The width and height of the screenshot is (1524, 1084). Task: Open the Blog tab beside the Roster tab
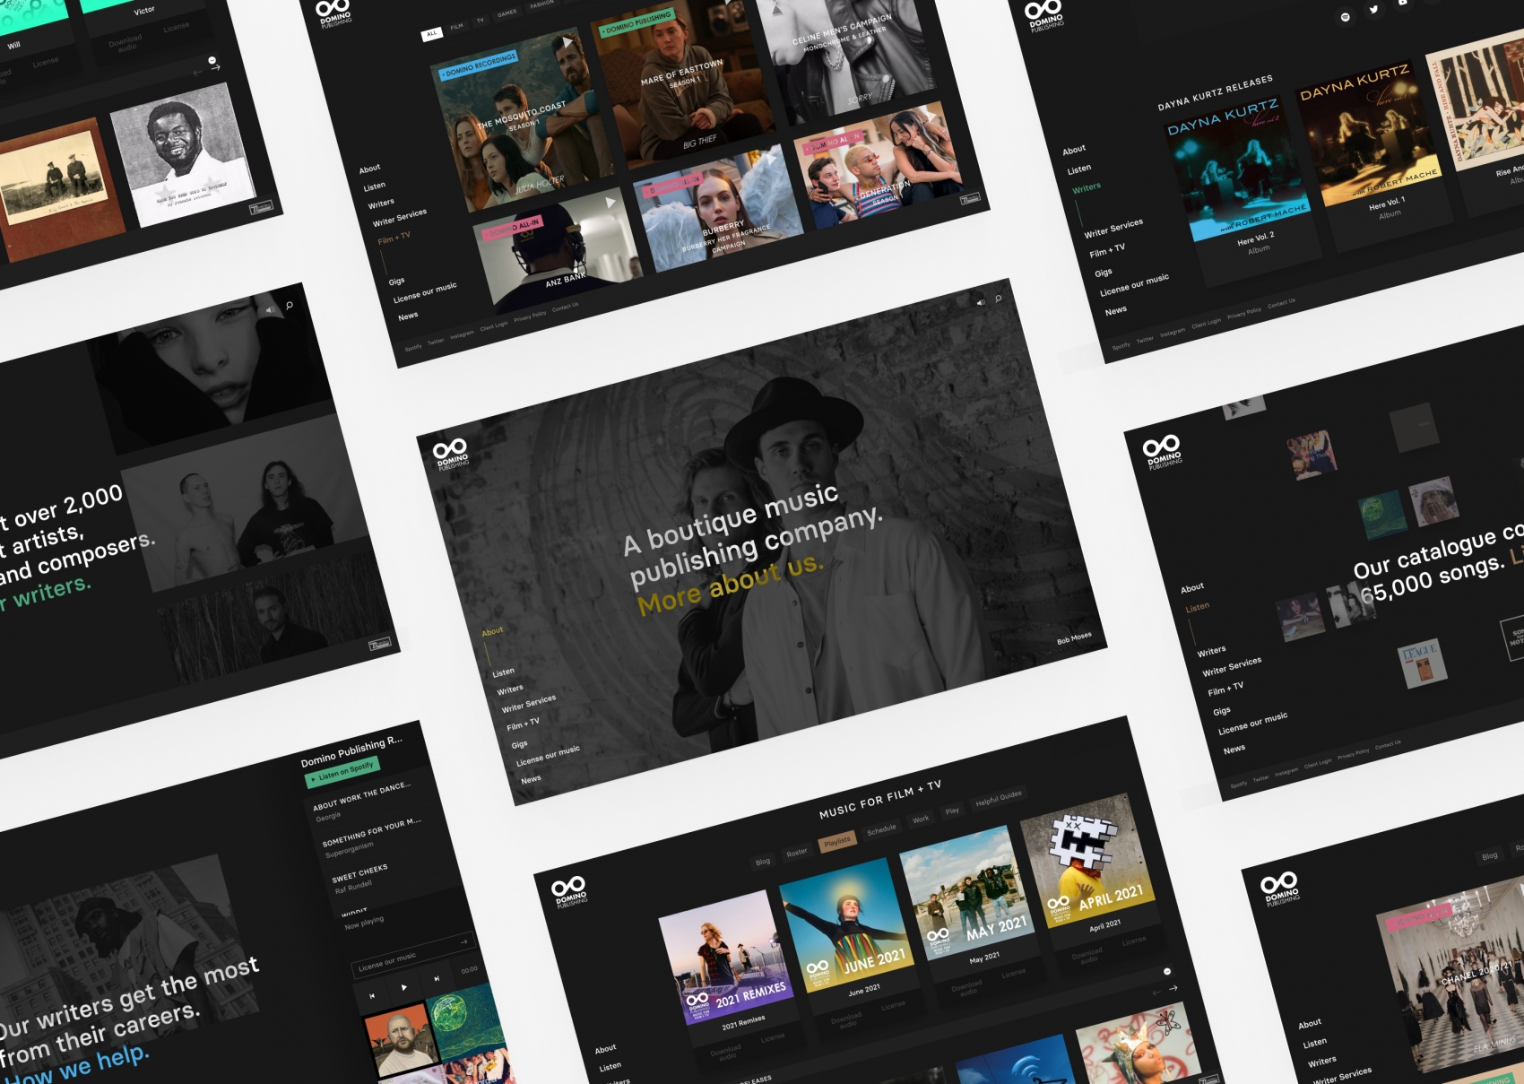[763, 862]
